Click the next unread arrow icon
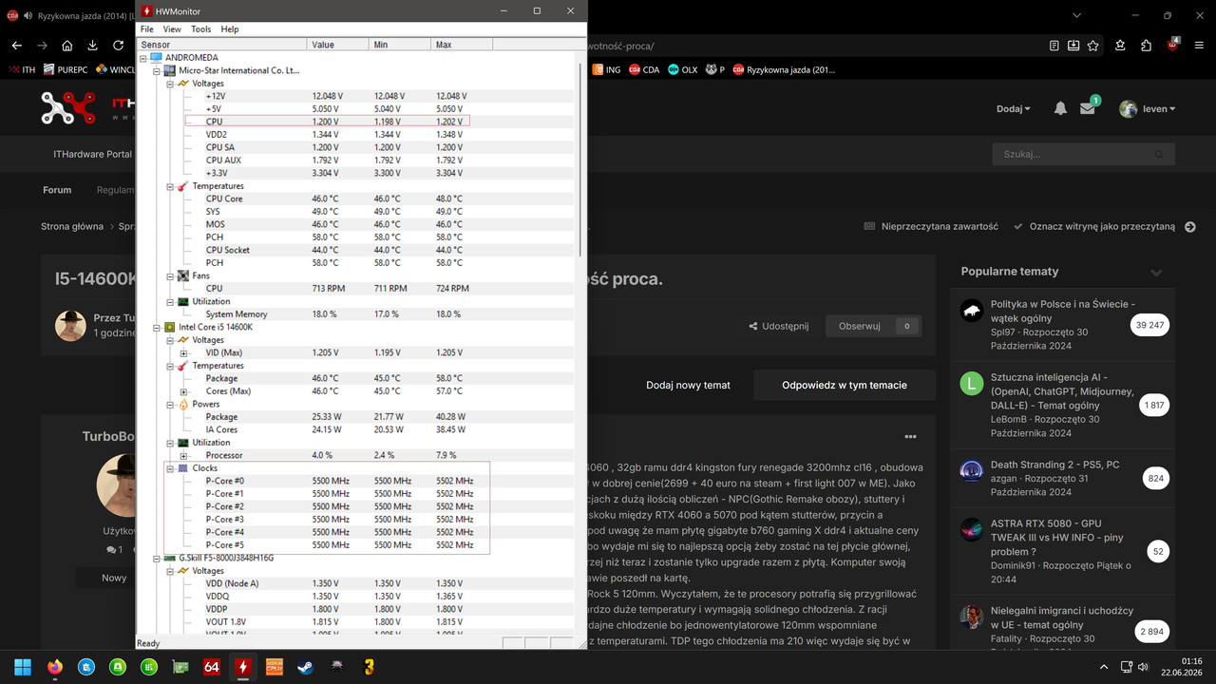Image resolution: width=1216 pixels, height=684 pixels. coord(1190,227)
